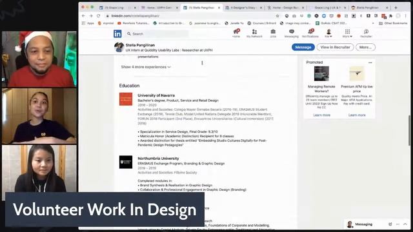Open the LinkedIn logo home link
The width and height of the screenshot is (413, 232).
117,34
